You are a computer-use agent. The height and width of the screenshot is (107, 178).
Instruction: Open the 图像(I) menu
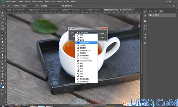21,1
